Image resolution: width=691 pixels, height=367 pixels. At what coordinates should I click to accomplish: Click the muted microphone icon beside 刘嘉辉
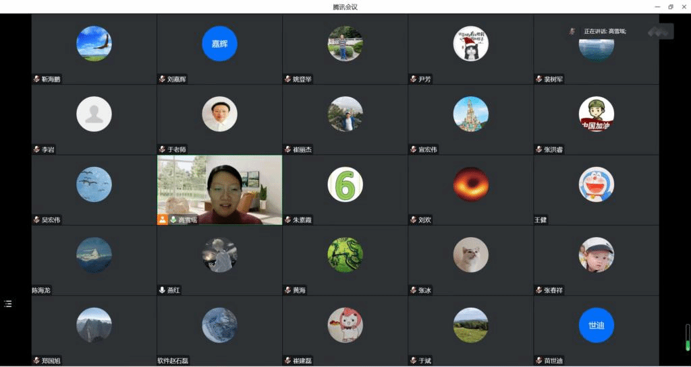pos(162,79)
